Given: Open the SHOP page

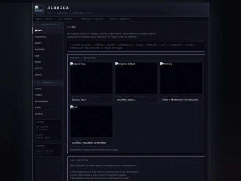Looking at the screenshot, I should click(48, 62).
